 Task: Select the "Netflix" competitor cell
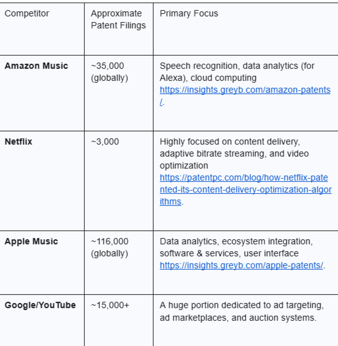[x=18, y=142]
